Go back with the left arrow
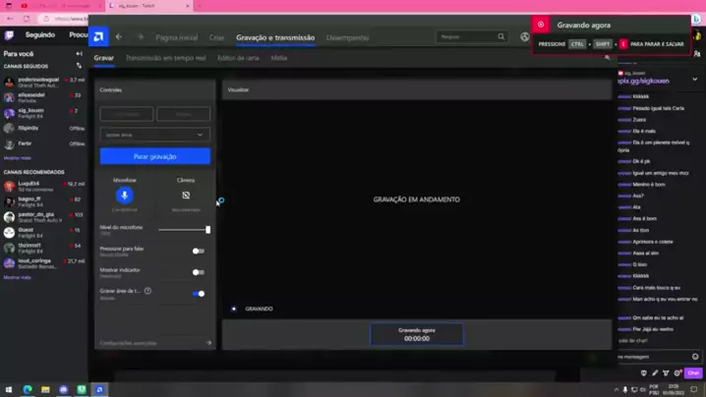Screen dimensions: 706x397 (x=119, y=37)
